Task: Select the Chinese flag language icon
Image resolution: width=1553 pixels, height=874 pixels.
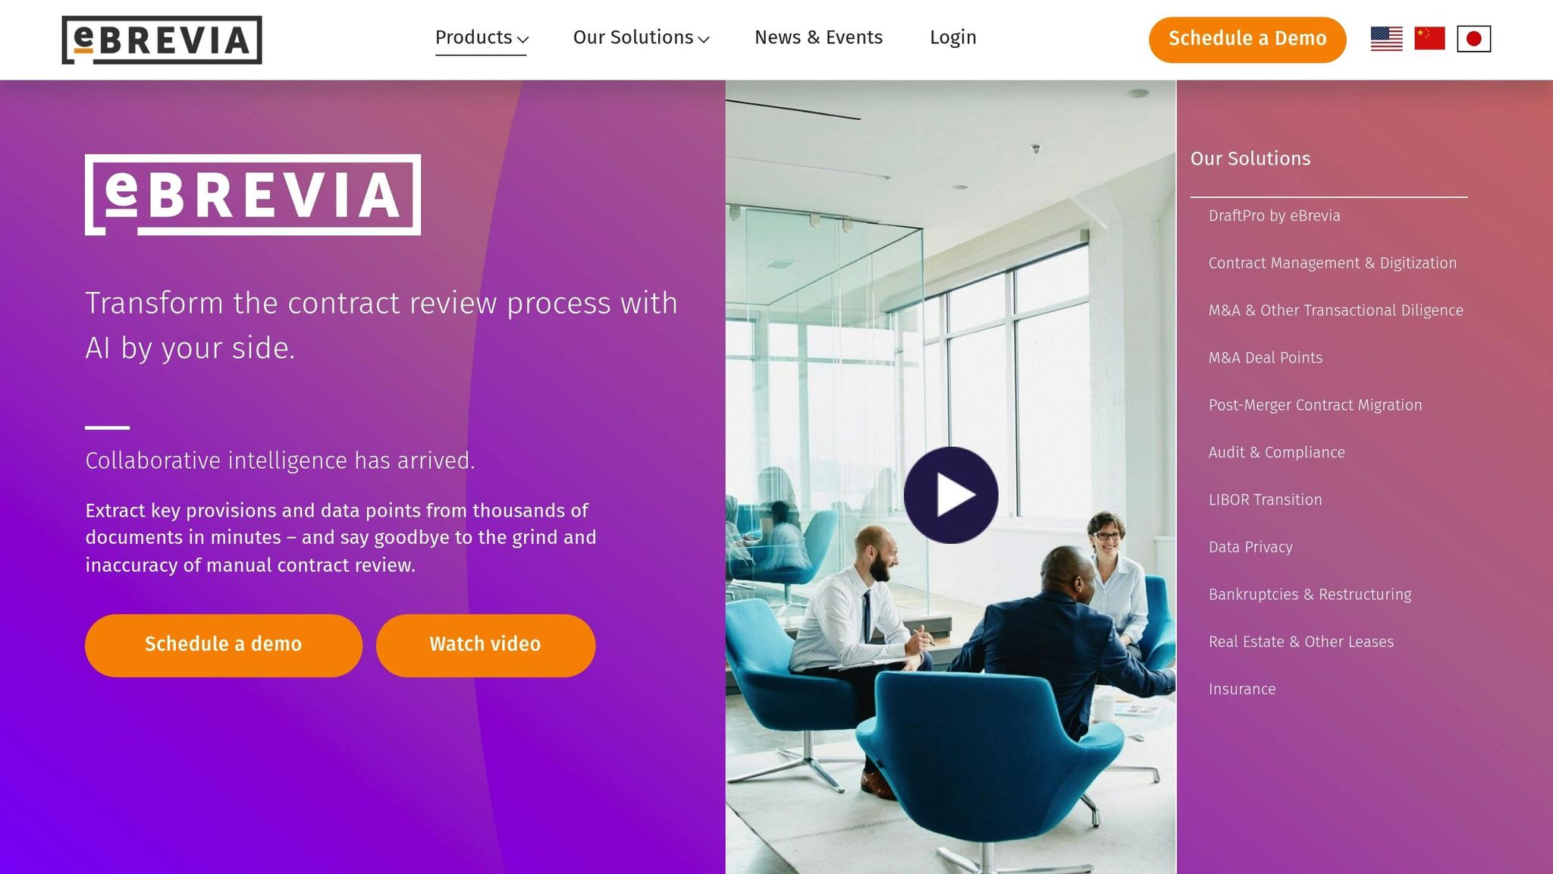Action: coord(1429,38)
